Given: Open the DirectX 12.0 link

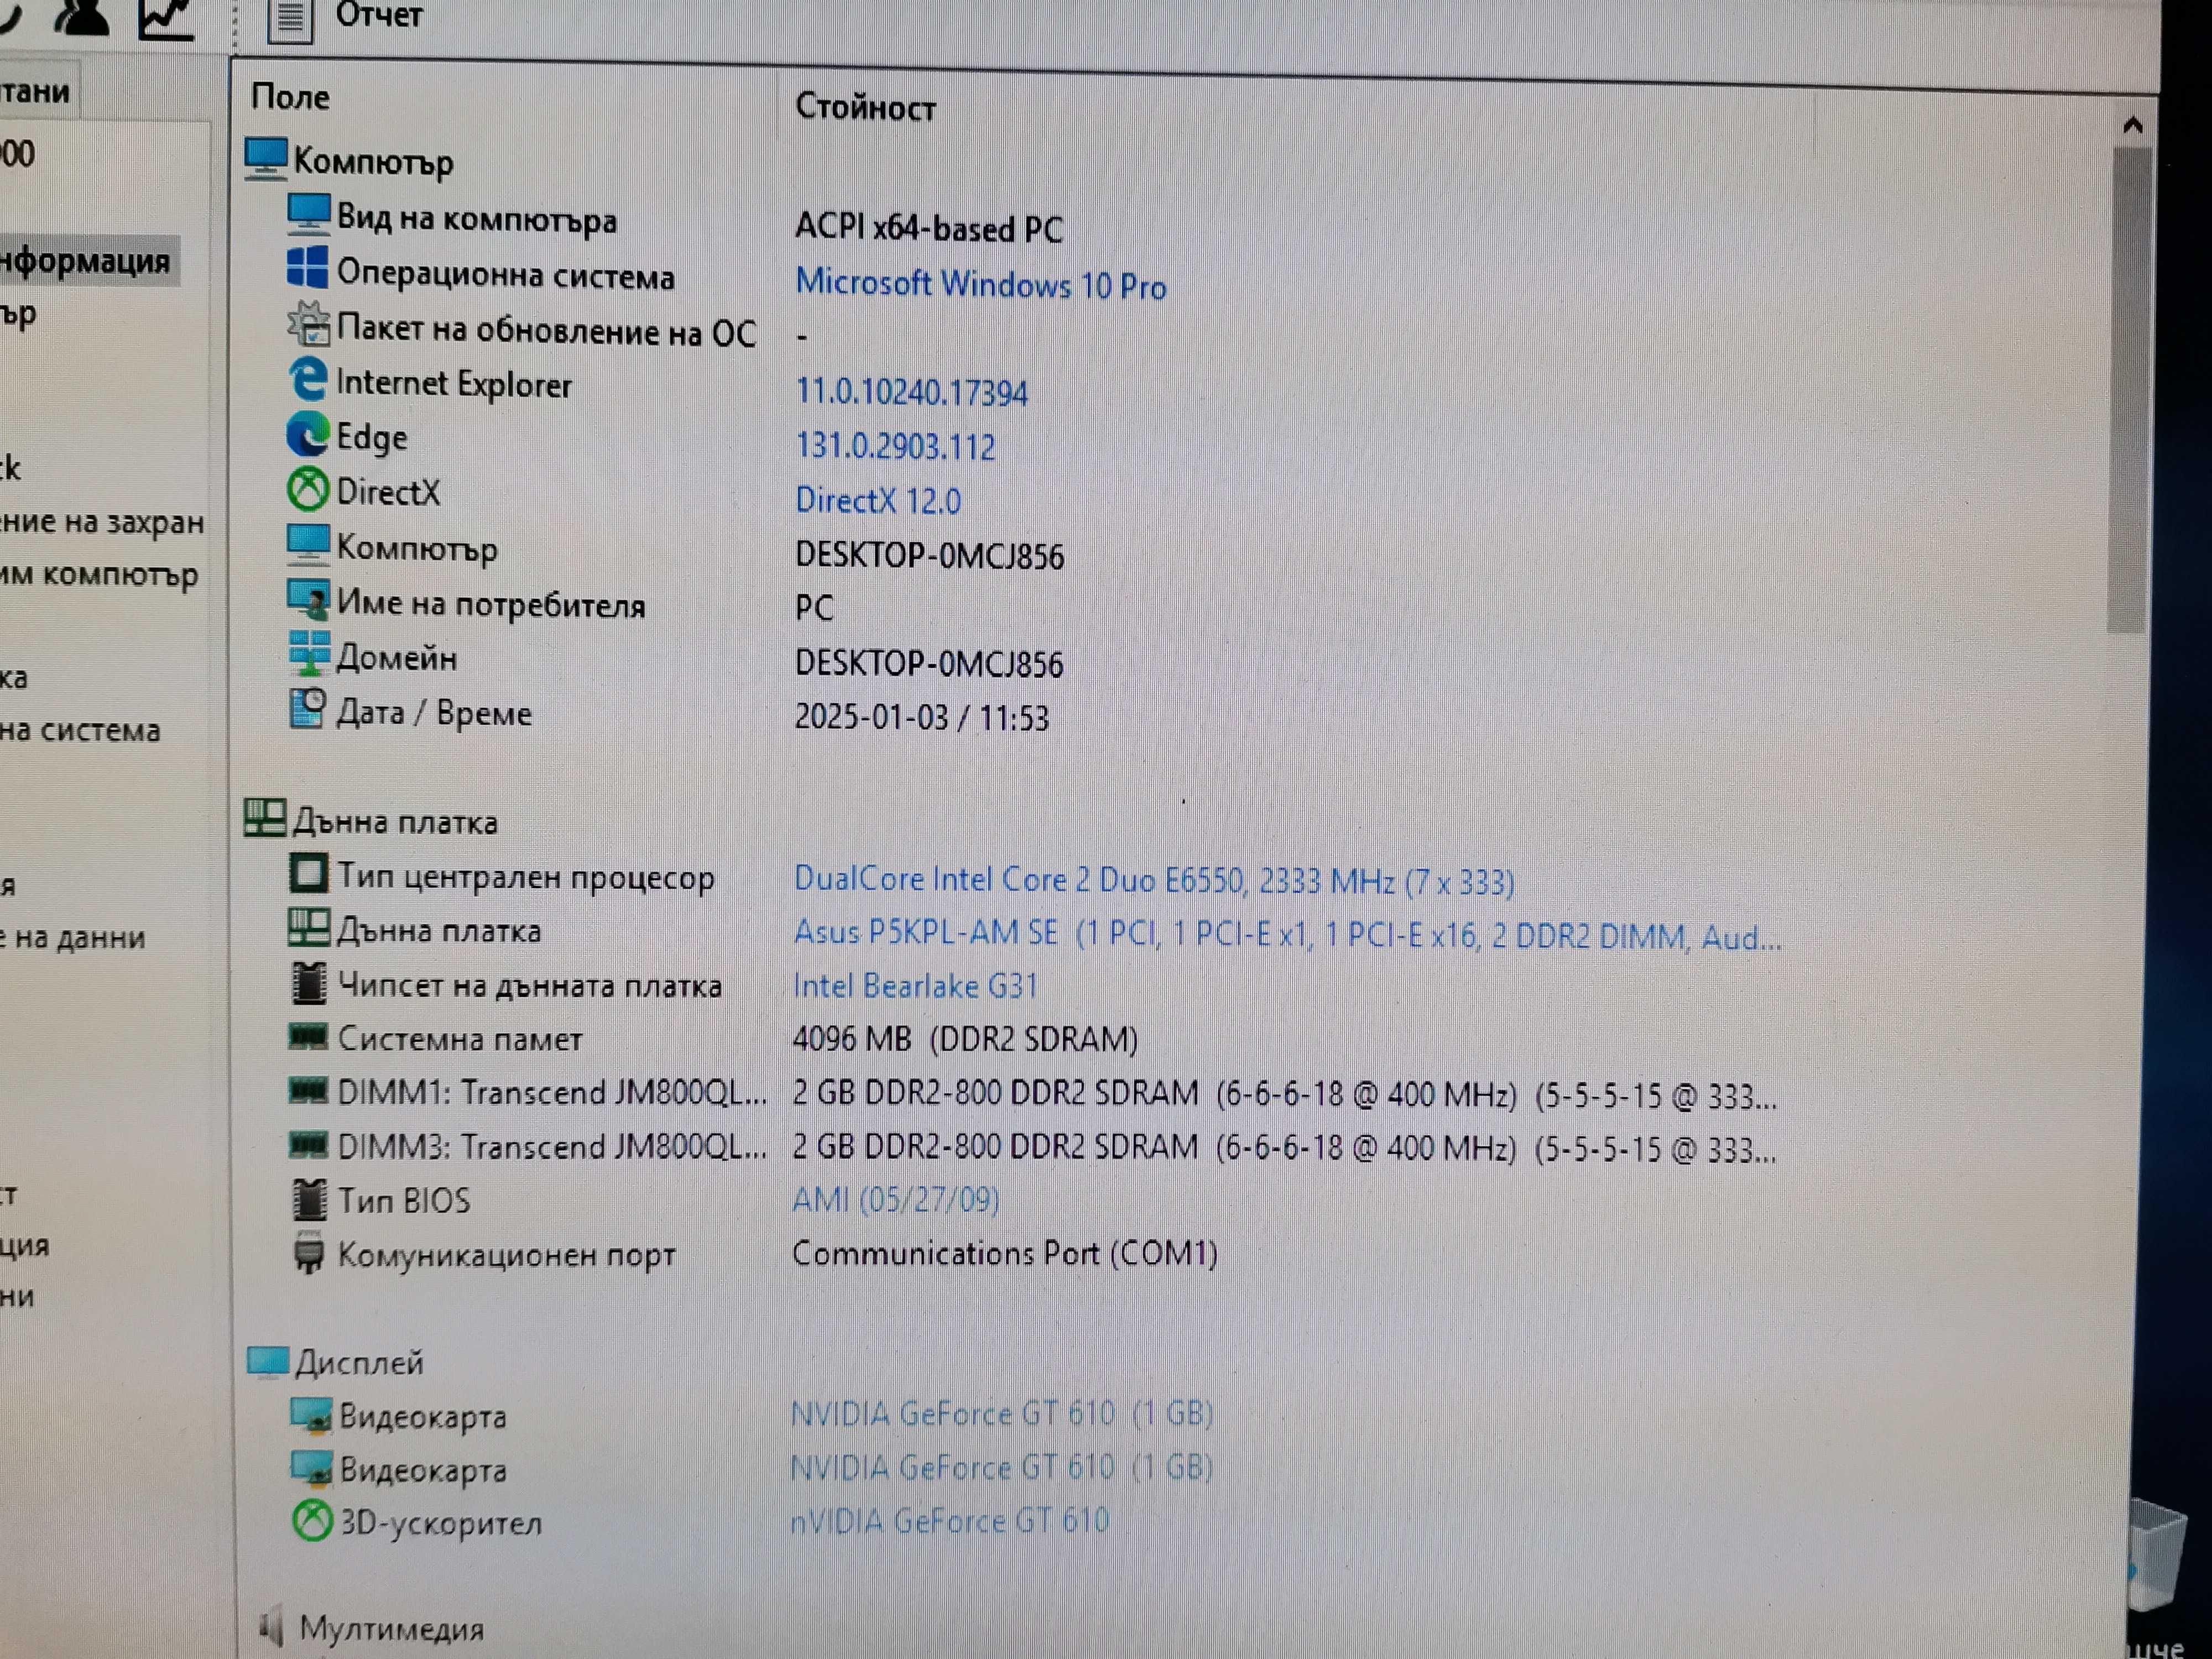Looking at the screenshot, I should [x=878, y=500].
